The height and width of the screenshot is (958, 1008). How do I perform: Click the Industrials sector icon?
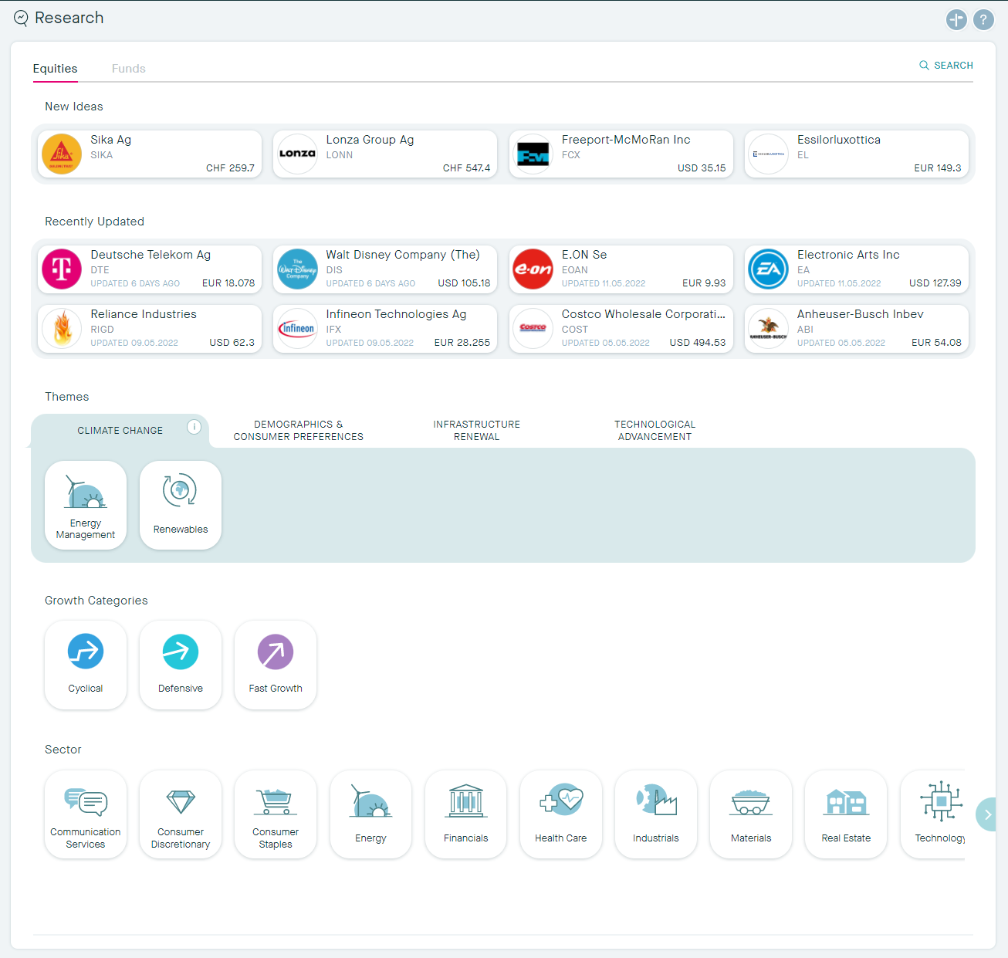pyautogui.click(x=655, y=814)
